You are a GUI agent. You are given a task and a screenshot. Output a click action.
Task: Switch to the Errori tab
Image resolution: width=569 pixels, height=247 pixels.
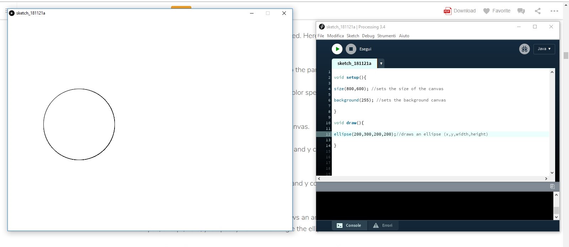(x=383, y=225)
